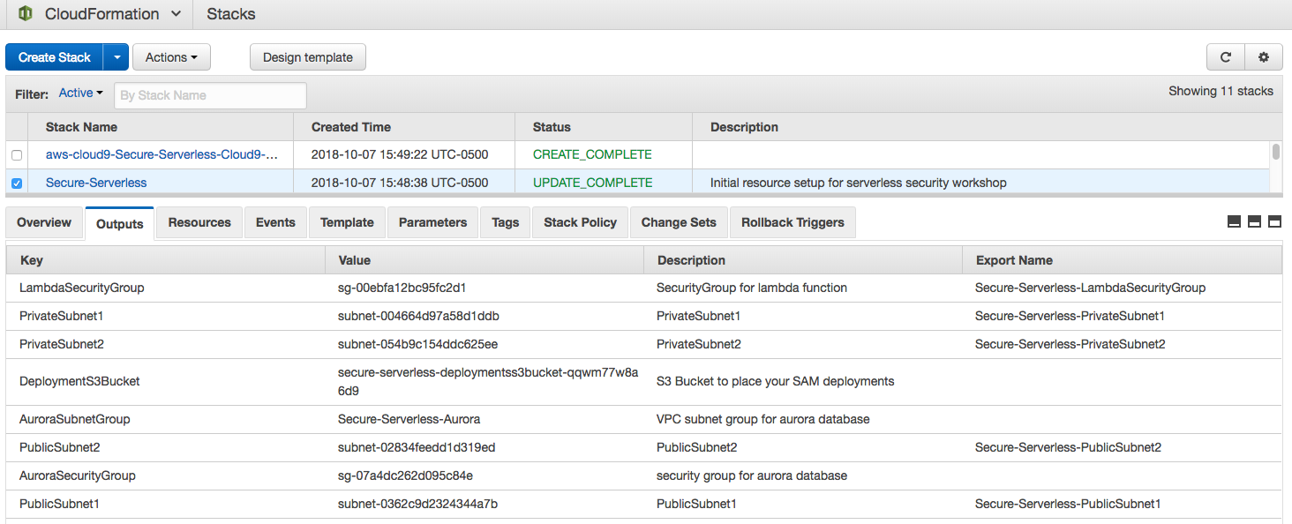
Task: Select the Secure-Serverless-Aurora value
Action: click(409, 419)
